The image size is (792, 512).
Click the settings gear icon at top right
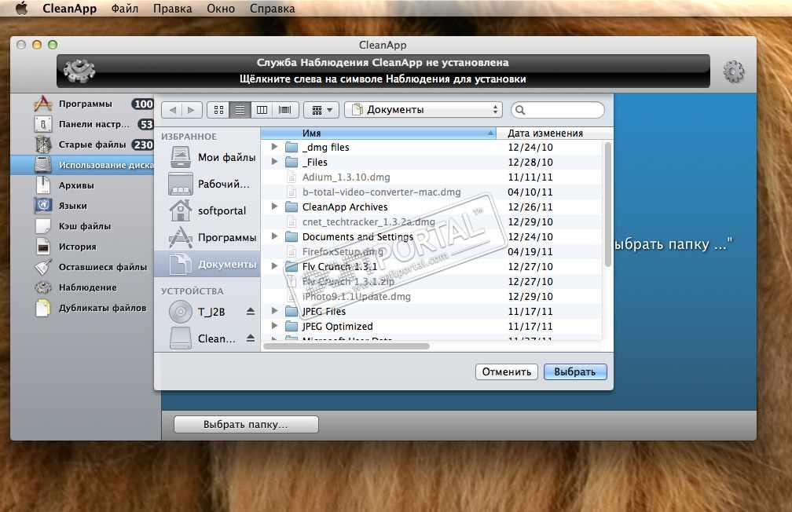(733, 71)
